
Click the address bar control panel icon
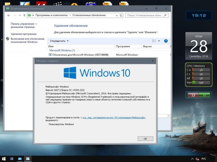pos(29,15)
